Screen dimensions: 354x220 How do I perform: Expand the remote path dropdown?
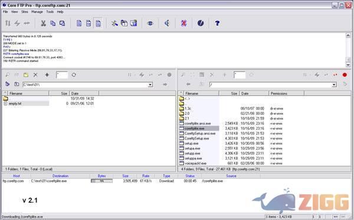tap(334, 85)
